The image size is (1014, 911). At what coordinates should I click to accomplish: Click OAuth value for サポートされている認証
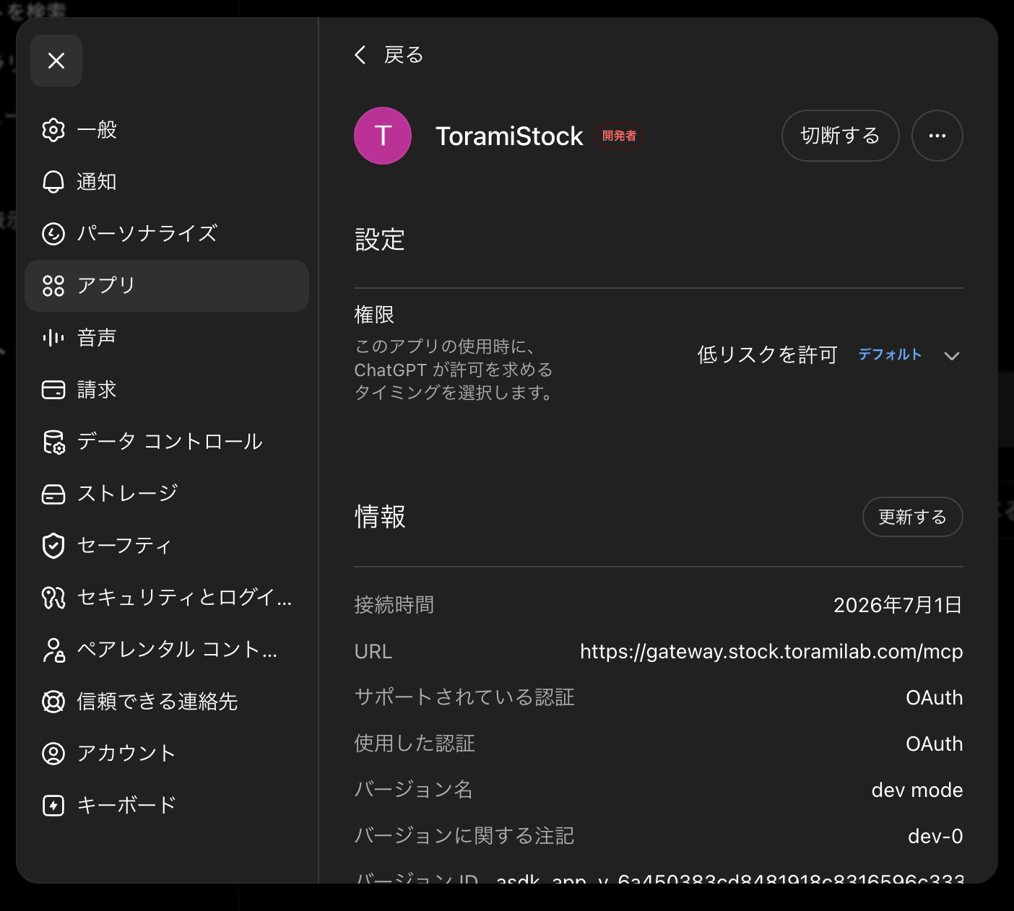935,698
